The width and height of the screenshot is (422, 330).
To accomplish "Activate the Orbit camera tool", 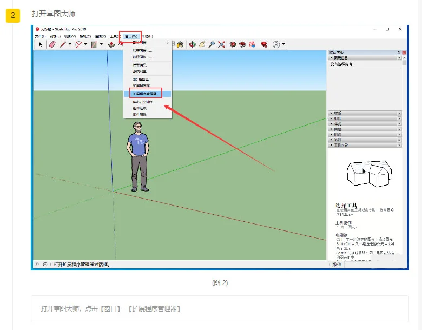I will (x=192, y=44).
